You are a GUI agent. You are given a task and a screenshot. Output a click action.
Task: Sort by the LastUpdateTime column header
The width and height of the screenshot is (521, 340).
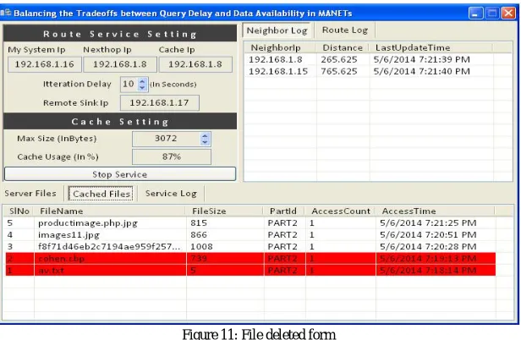point(431,47)
